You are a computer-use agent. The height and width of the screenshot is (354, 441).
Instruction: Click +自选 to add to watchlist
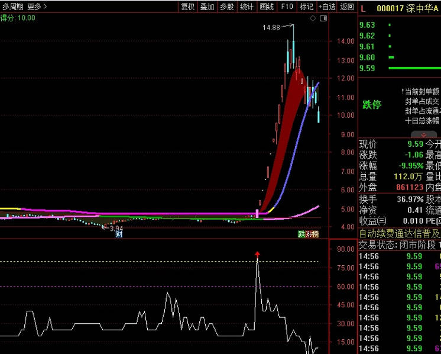[327, 7]
